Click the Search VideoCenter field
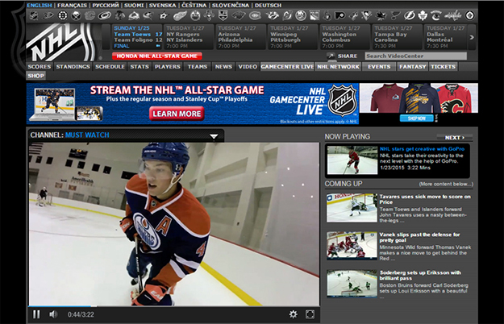 coord(414,56)
